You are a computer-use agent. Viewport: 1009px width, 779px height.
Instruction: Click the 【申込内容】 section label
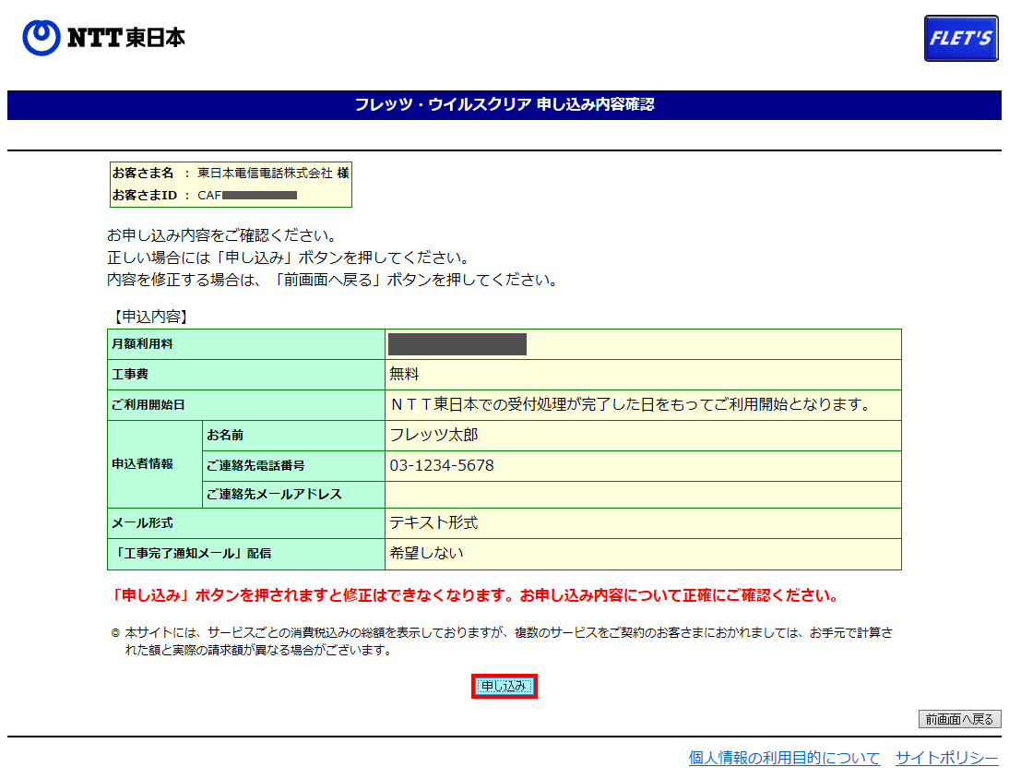(149, 317)
